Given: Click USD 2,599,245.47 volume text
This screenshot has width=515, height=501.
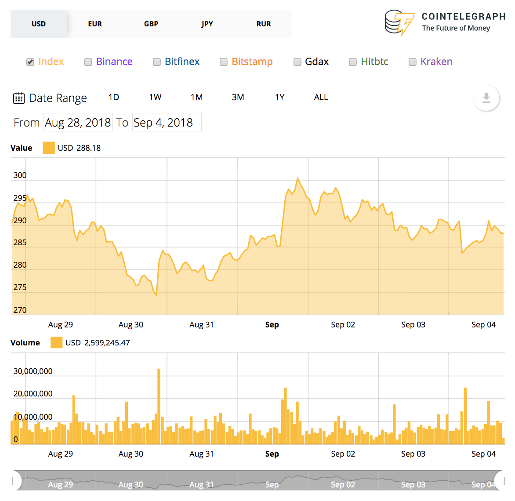Looking at the screenshot, I should [x=98, y=343].
